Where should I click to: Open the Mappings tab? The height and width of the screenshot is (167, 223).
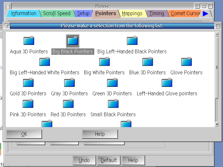click(x=132, y=13)
